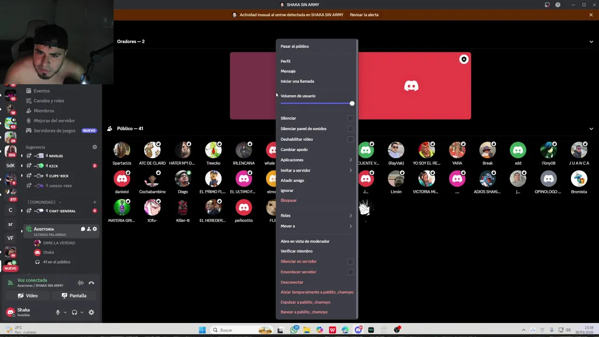Screen dimensions: 599x337
Task: Click the SdK server icon in server list
Action: pos(10,165)
